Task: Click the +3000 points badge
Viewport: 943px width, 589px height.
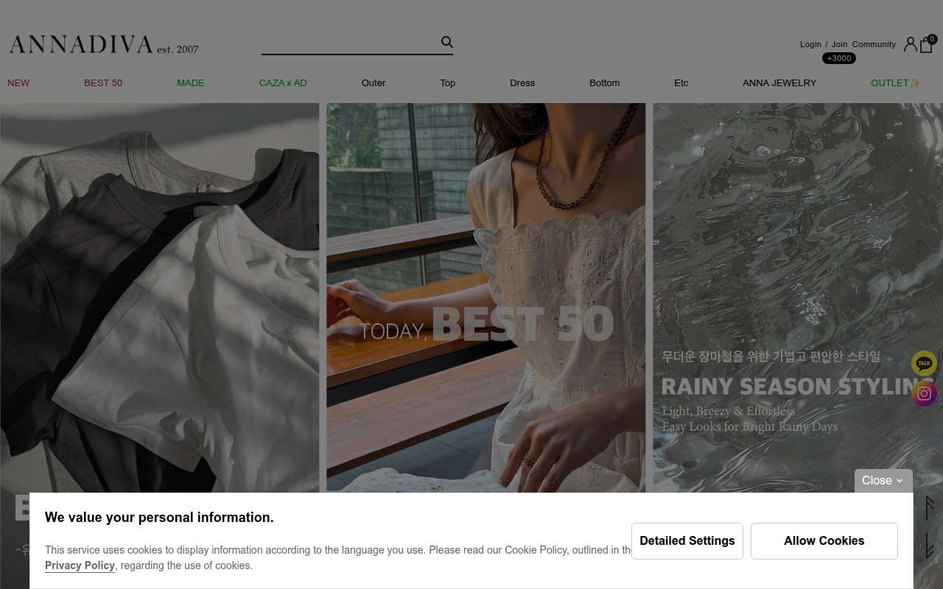Action: click(839, 58)
